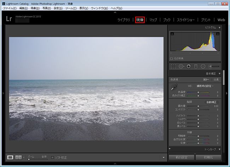Open the ウィンドウ menu
Viewport: 230px width, 167px height.
pyautogui.click(x=99, y=8)
